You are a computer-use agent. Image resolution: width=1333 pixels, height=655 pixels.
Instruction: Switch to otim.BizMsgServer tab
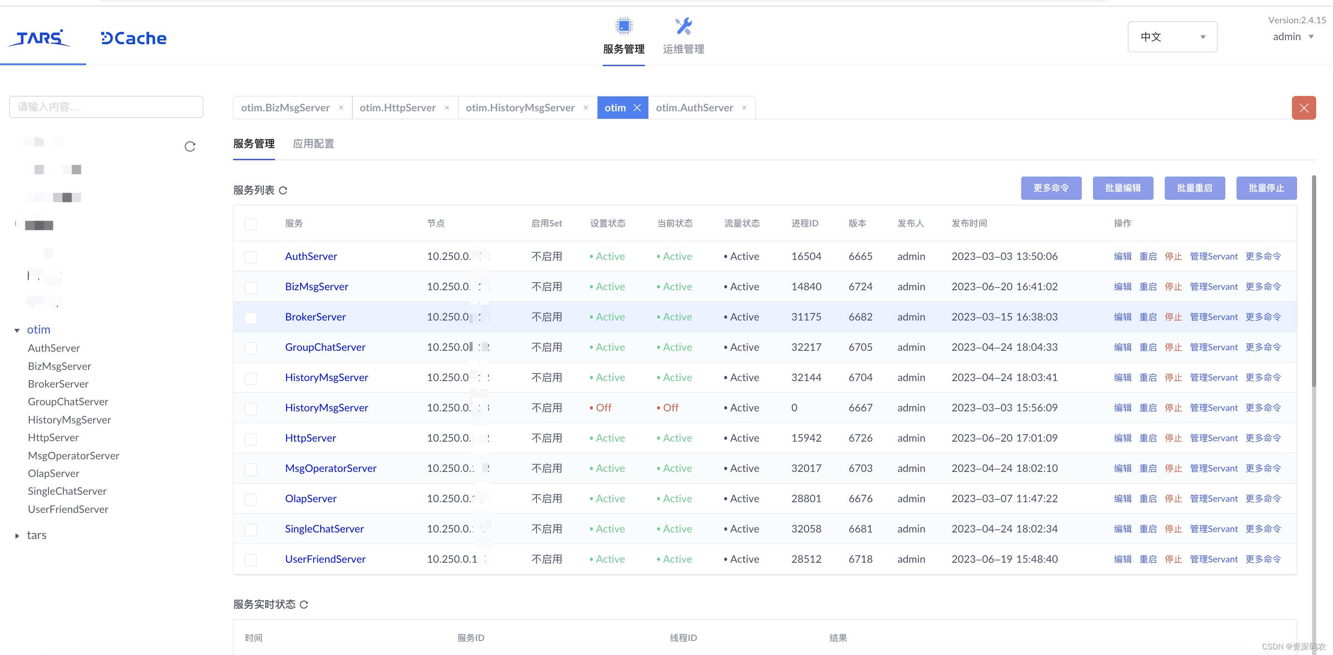285,108
